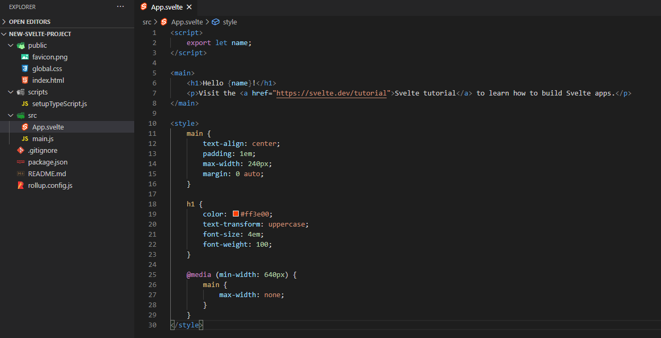Click the scripts folder icon
Viewport: 661px width, 338px height.
tap(21, 92)
